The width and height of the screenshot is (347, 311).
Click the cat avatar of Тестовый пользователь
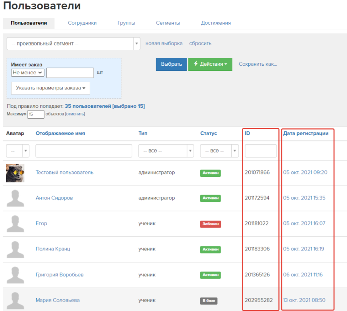[x=15, y=173]
